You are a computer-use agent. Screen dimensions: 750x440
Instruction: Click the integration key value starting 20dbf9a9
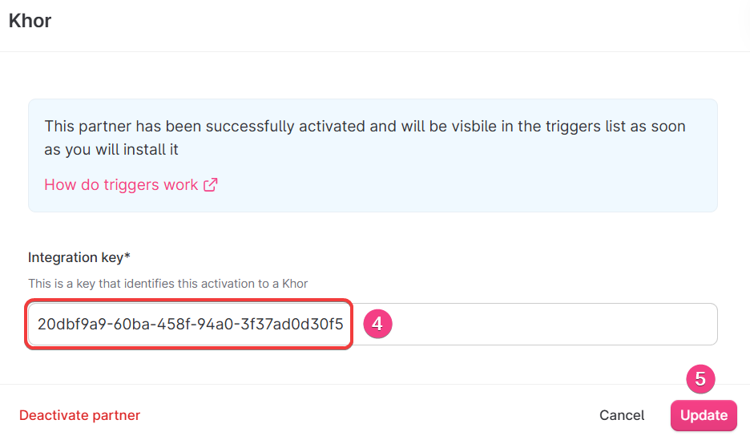[190, 325]
